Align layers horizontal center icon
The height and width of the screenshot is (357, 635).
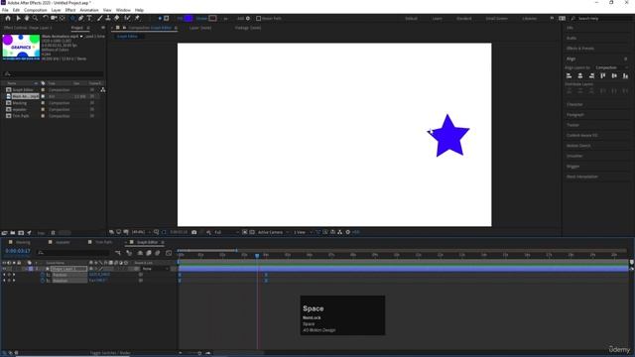coord(580,75)
